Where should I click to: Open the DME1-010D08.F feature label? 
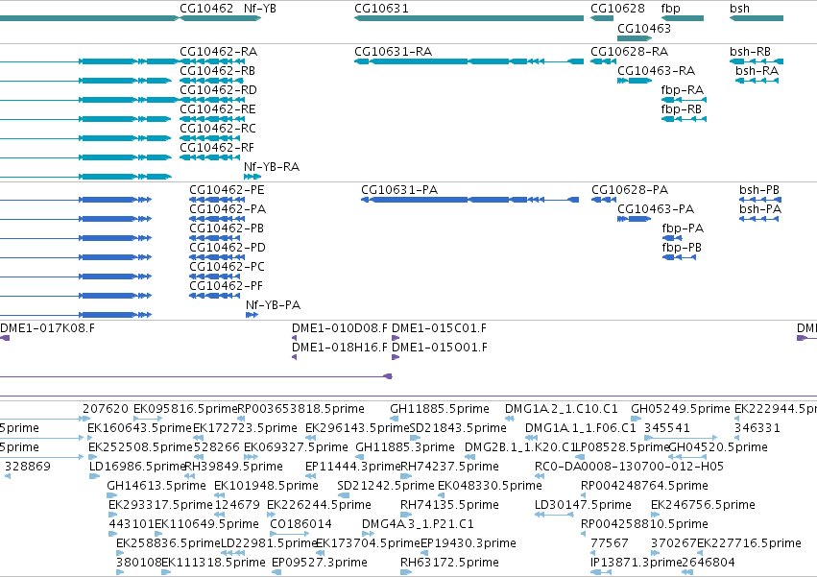[x=340, y=328]
